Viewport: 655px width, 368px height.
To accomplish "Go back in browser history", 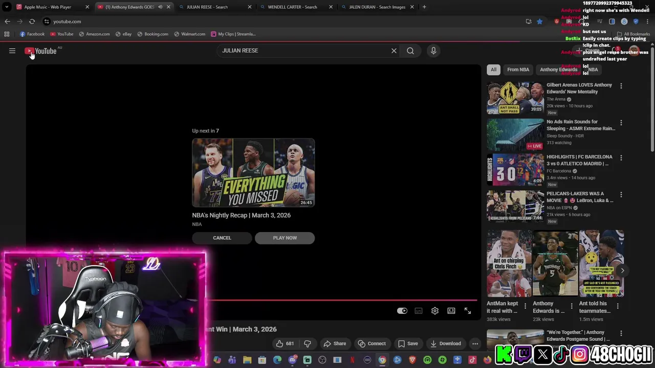I will [7, 21].
